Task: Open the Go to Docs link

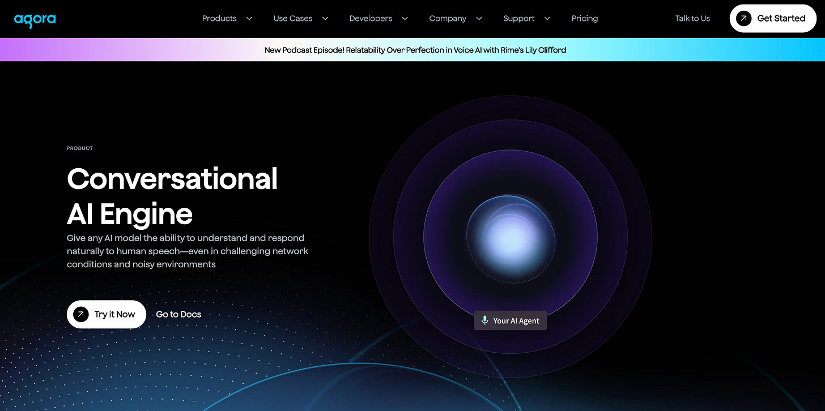Action: [x=178, y=314]
